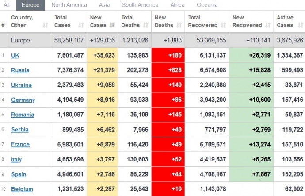This screenshot has height=196, width=305.
Task: Open Germany's country page link
Action: click(x=23, y=100)
